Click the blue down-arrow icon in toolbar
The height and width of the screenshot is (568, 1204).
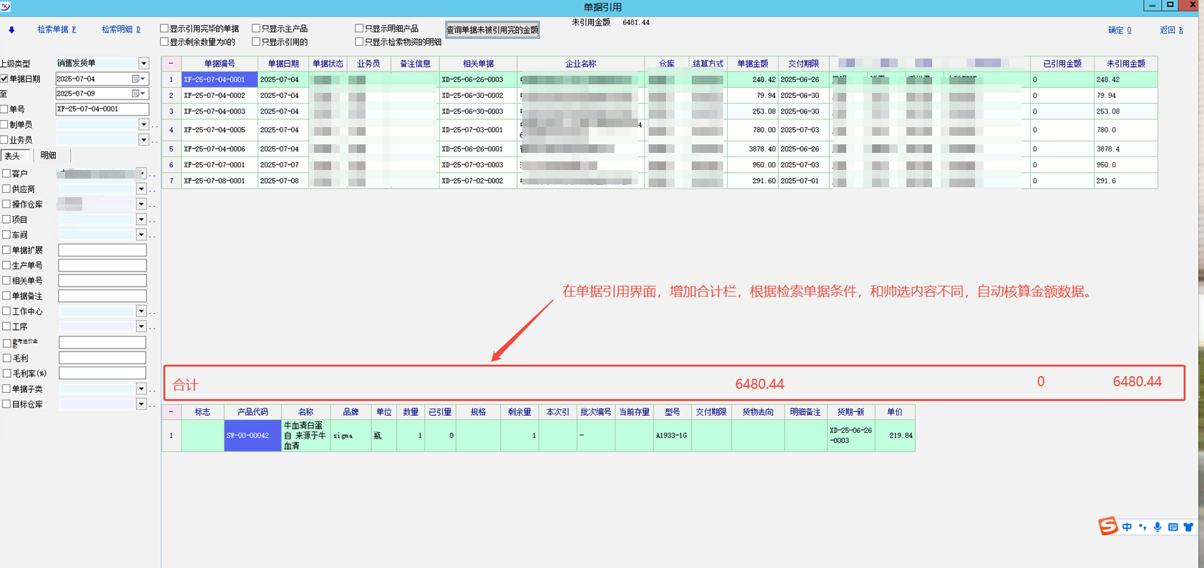11,30
